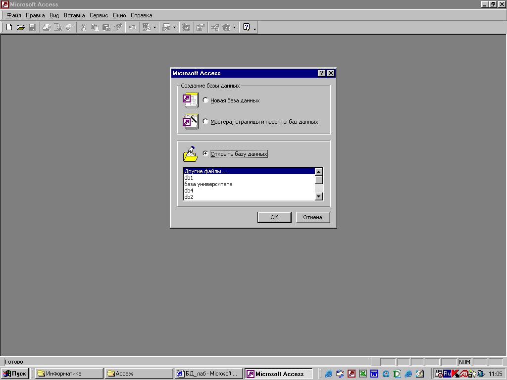Open the Вид menu
Image resolution: width=507 pixels, height=380 pixels.
click(54, 15)
